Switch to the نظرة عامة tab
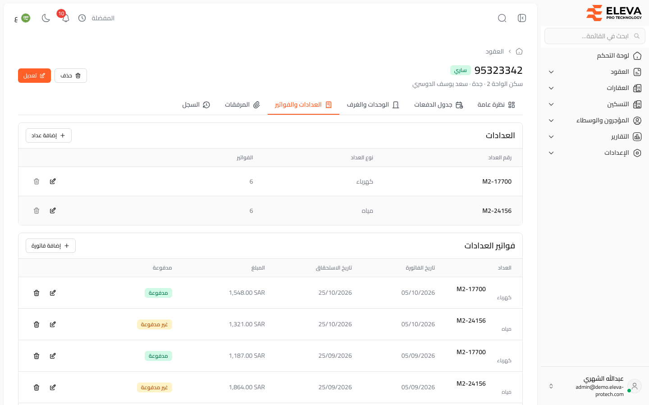Image resolution: width=649 pixels, height=405 pixels. pos(496,105)
